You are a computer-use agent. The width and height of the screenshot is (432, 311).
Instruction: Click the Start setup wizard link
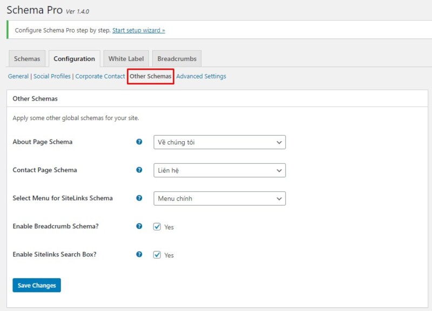coord(139,30)
